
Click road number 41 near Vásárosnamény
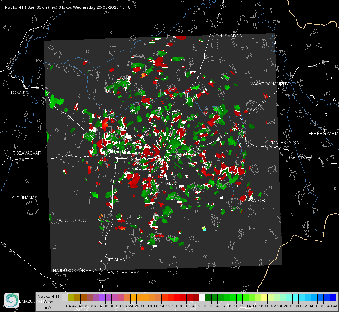pos(264,101)
